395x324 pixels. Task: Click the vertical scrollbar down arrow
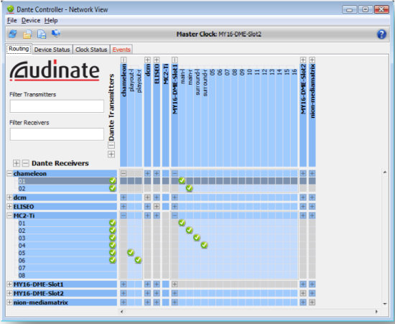tap(385, 304)
